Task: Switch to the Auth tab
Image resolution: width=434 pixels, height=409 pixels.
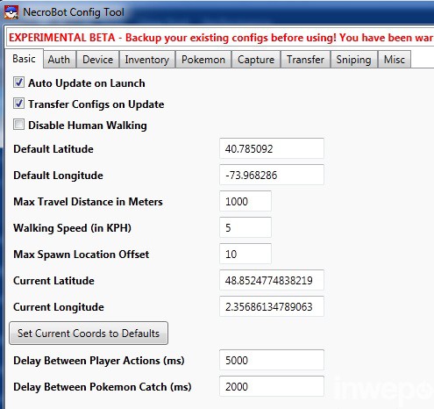Action: click(x=59, y=60)
